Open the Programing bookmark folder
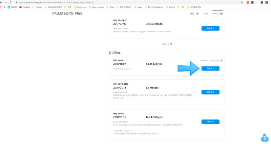The image size is (271, 144). (80, 7)
